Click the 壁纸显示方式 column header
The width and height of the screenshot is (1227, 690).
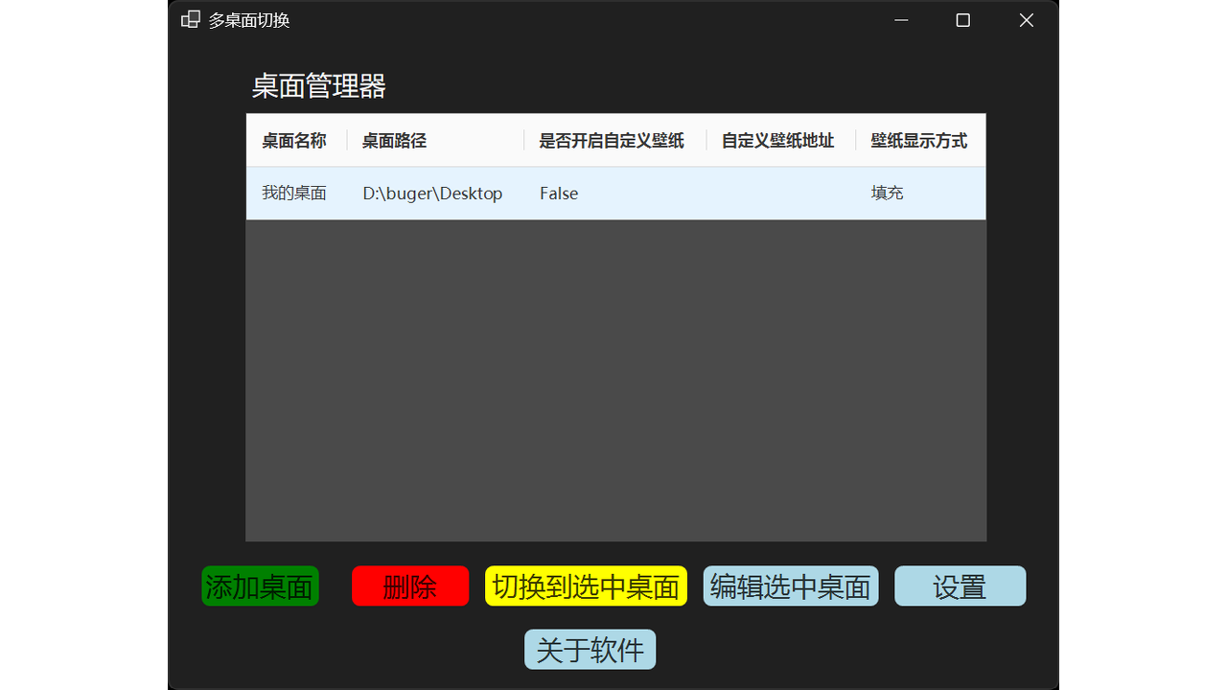click(919, 141)
